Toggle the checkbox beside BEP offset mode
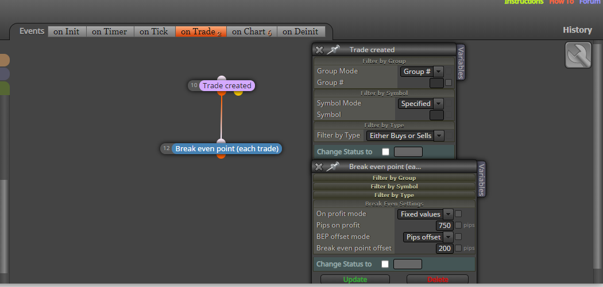The height and width of the screenshot is (287, 603). click(458, 237)
